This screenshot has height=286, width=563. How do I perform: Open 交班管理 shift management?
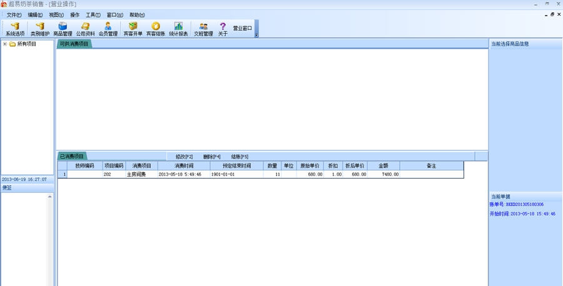pos(203,29)
